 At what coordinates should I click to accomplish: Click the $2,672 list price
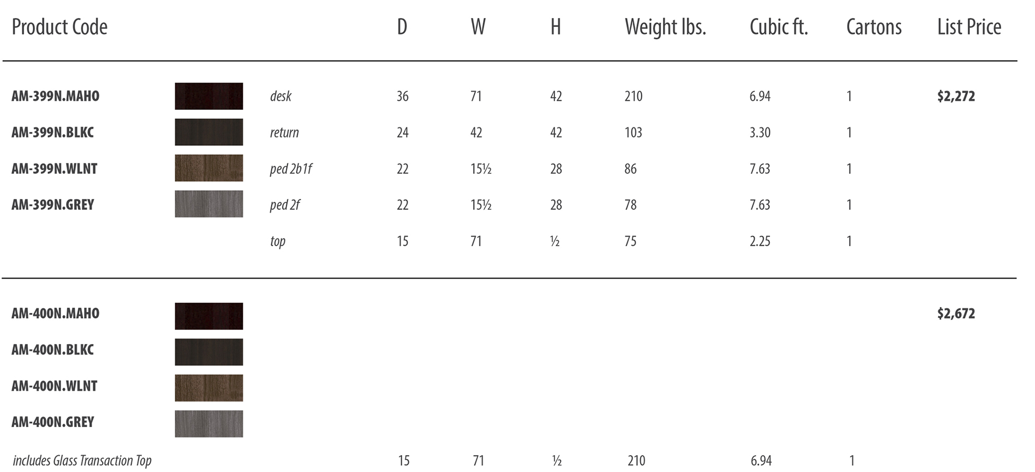pyautogui.click(x=956, y=313)
